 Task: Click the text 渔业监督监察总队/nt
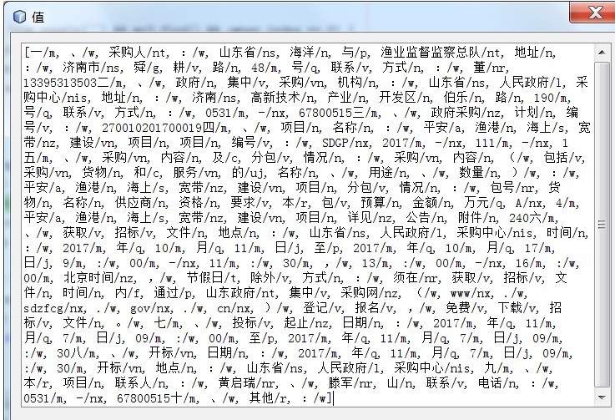click(x=441, y=53)
